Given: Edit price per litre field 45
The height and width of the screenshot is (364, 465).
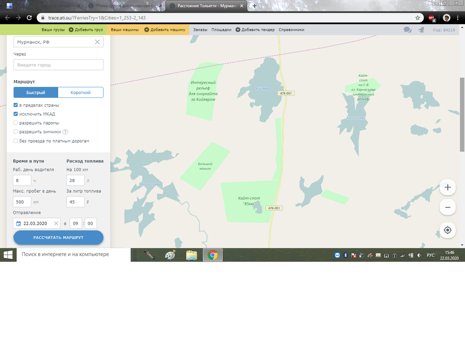Looking at the screenshot, I should [x=75, y=202].
